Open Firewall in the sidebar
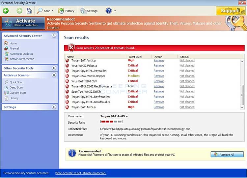 click(14, 48)
